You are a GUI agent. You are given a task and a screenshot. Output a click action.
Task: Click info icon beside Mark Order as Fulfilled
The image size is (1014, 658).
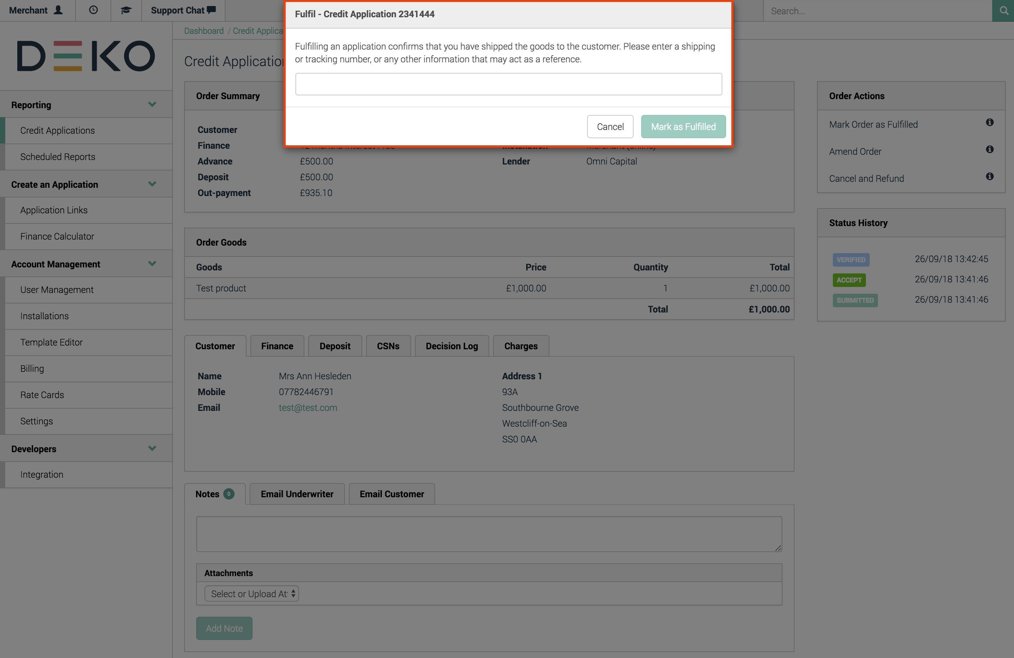[989, 122]
